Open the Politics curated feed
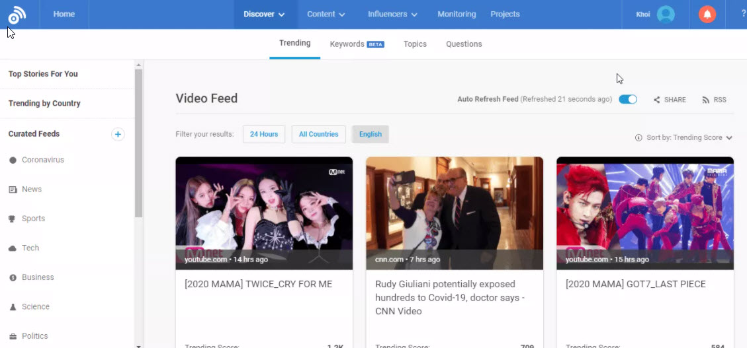The width and height of the screenshot is (747, 348). (35, 336)
